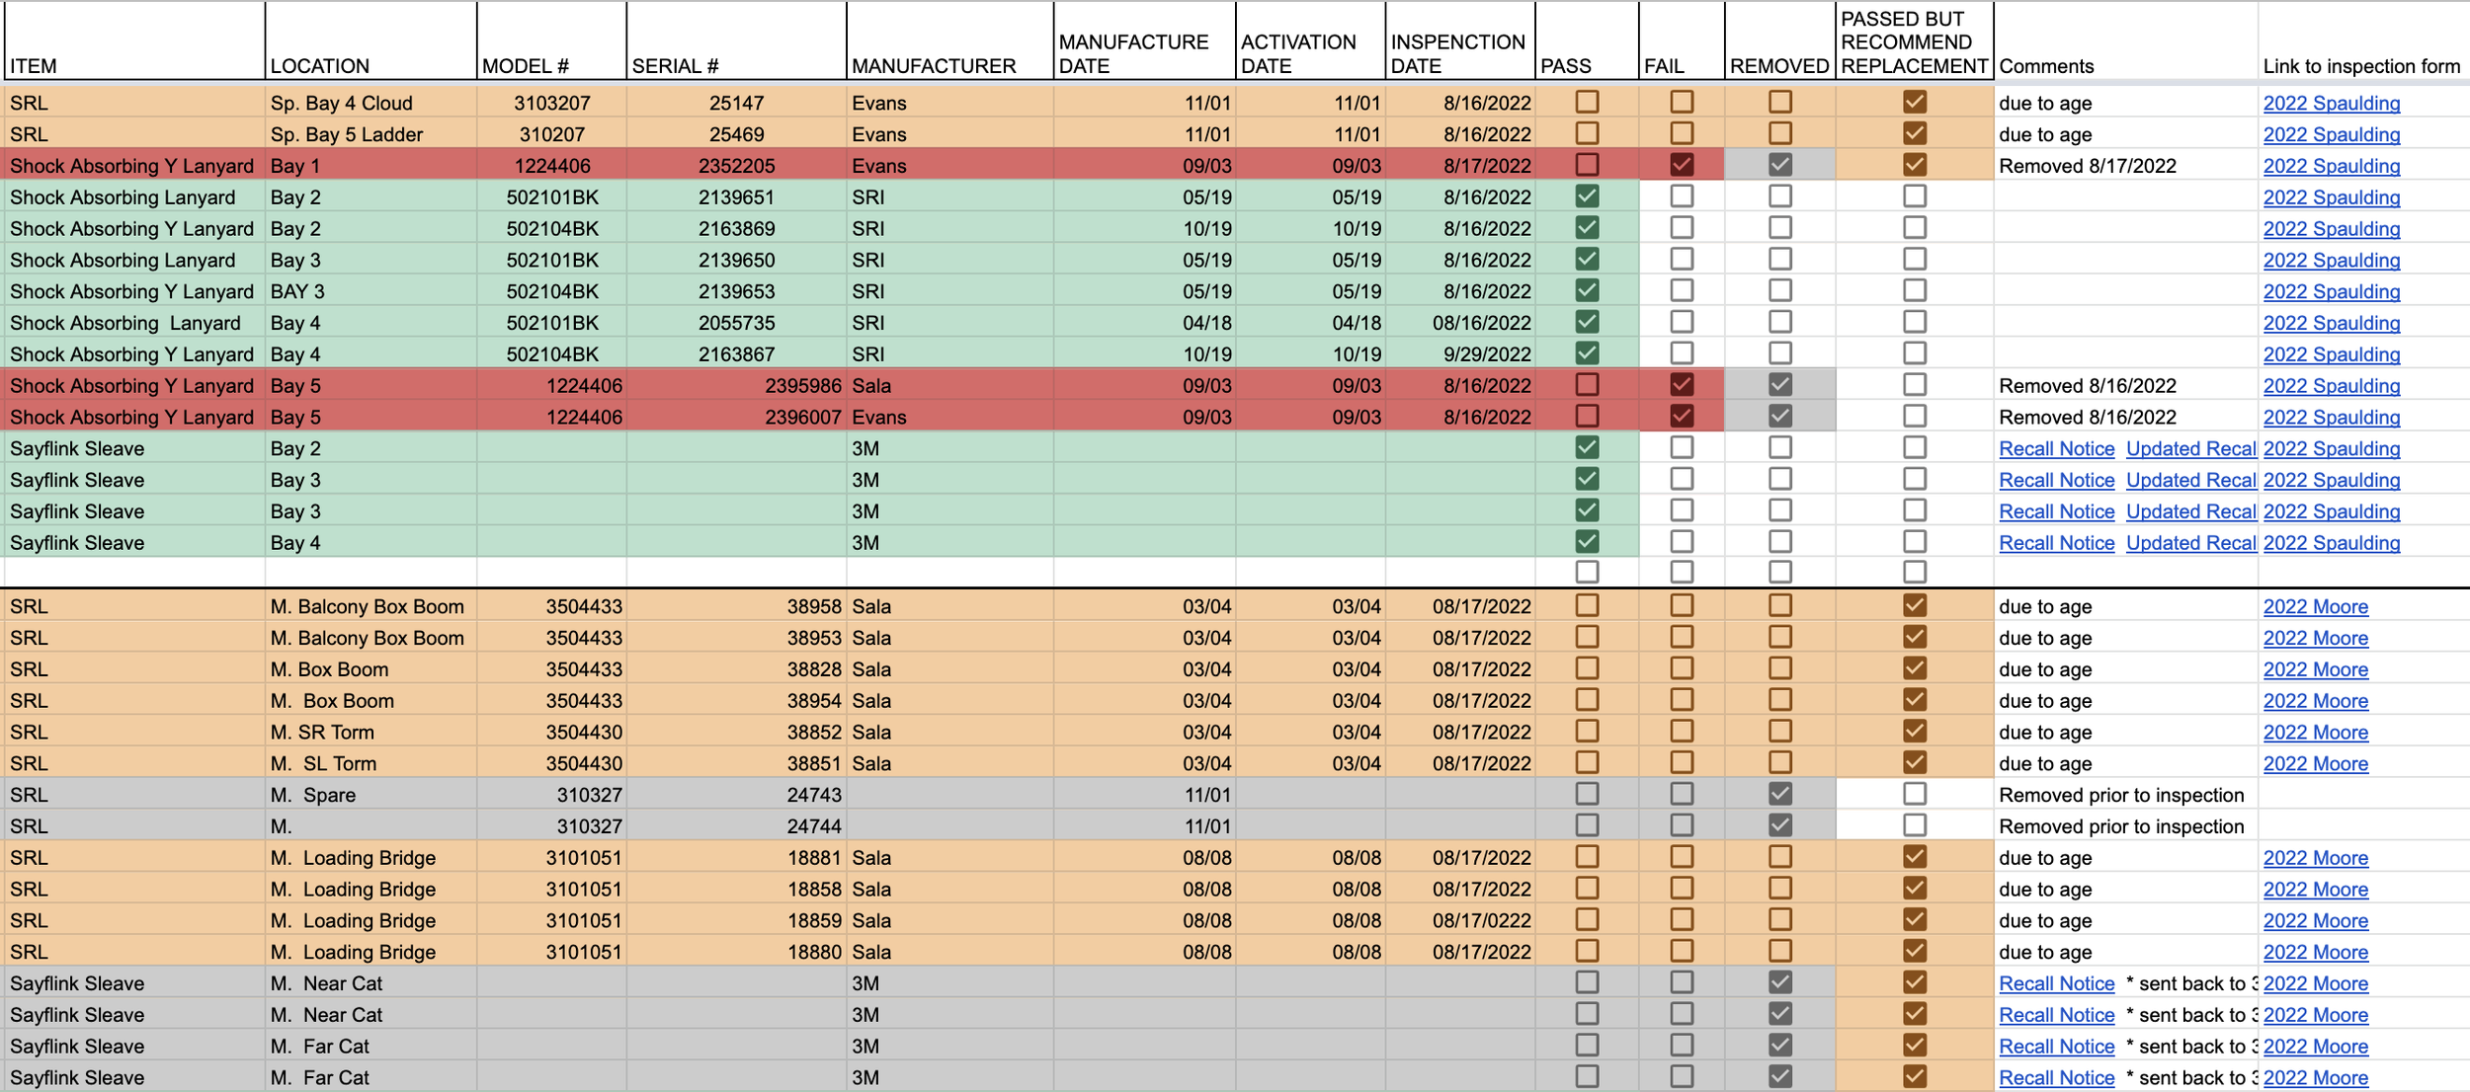Select model cell 1224406 for Bay 1 lanyard
2470x1092 pixels.
[x=552, y=166]
